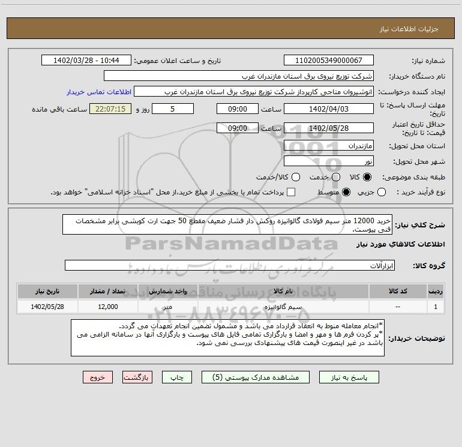Screen dimensions: 462x447
Task: Click the چاپ print button
Action: [x=177, y=377]
